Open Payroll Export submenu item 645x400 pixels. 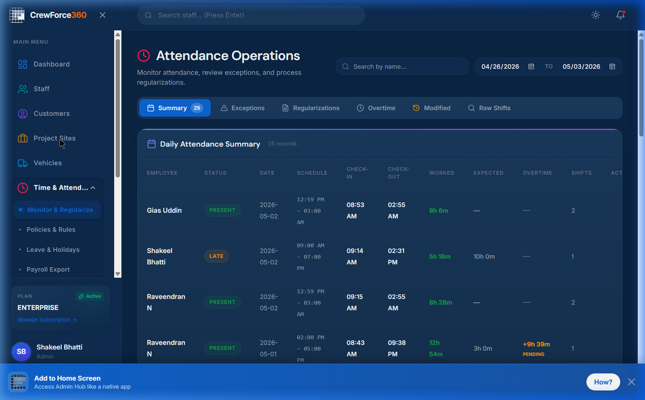(x=48, y=269)
